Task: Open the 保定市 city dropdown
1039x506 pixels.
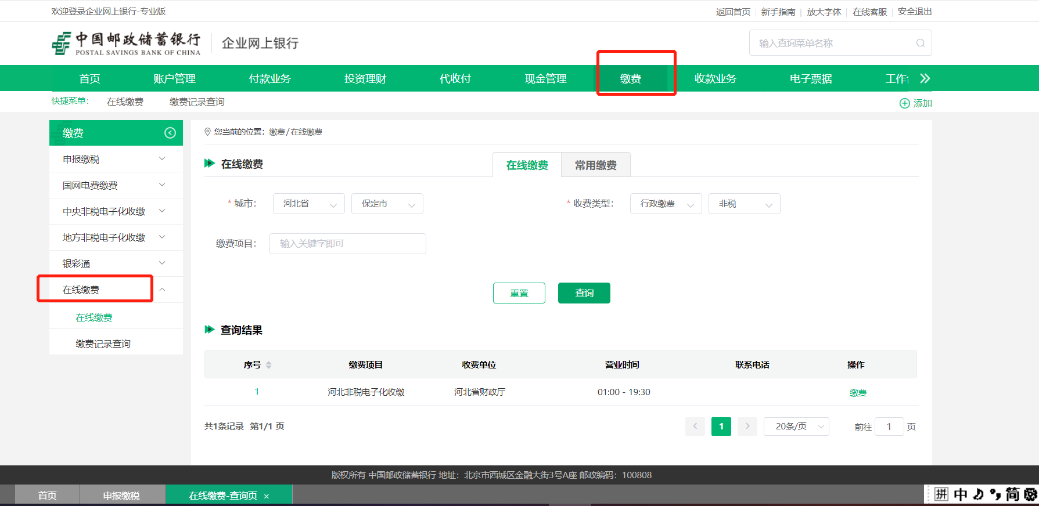Action: pos(387,204)
